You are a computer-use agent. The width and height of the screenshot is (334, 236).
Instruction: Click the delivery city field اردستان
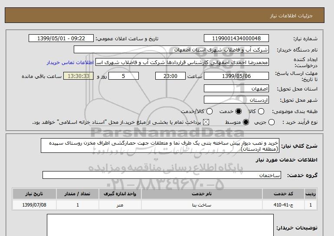coord(236,100)
